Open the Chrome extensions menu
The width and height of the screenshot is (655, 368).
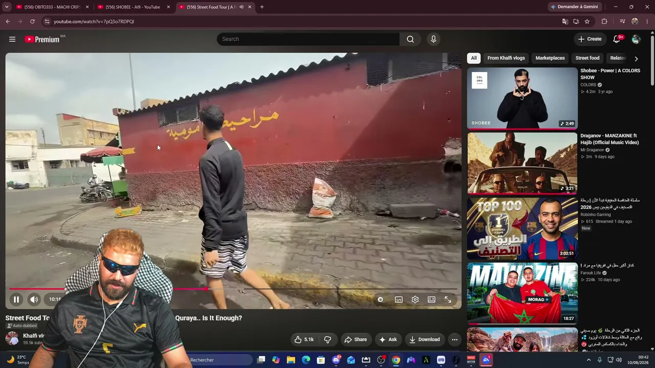tap(604, 21)
